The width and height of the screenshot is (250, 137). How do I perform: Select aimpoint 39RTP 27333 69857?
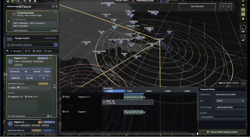click(x=21, y=26)
